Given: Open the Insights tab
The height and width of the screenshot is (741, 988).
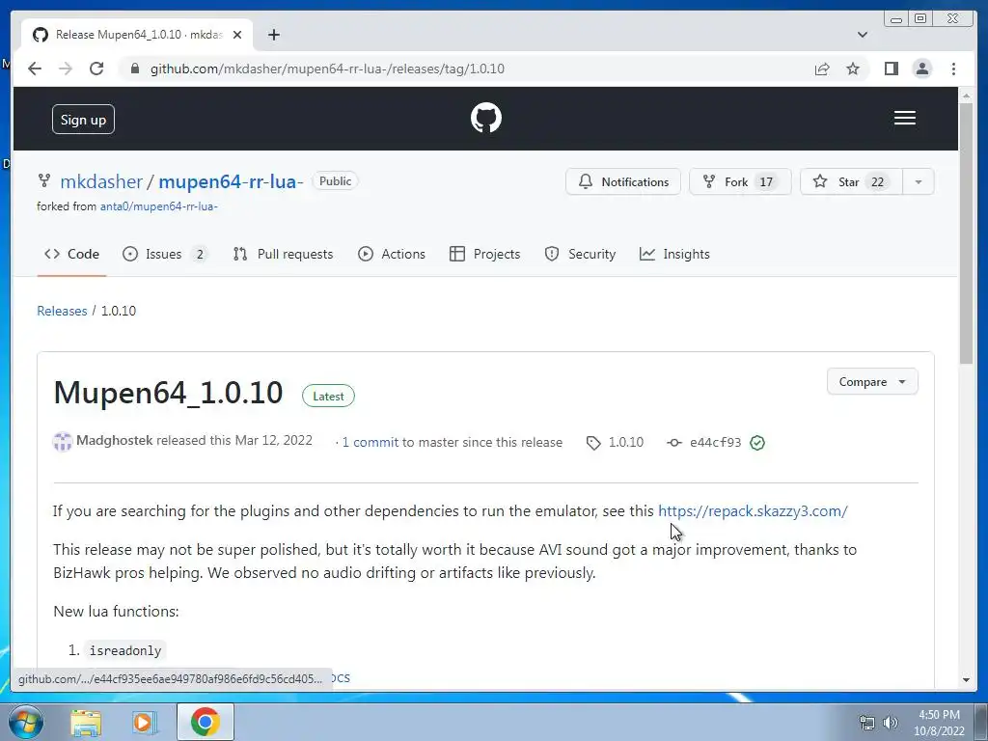Looking at the screenshot, I should pos(674,254).
